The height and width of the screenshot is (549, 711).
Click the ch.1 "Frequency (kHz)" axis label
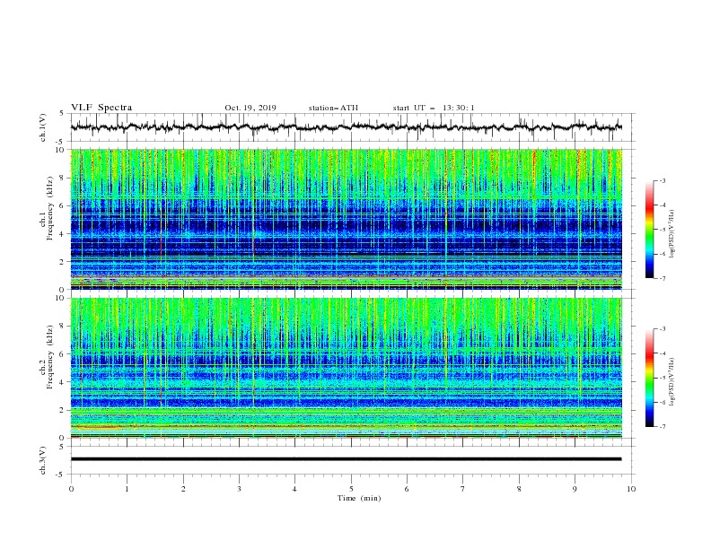coord(49,208)
